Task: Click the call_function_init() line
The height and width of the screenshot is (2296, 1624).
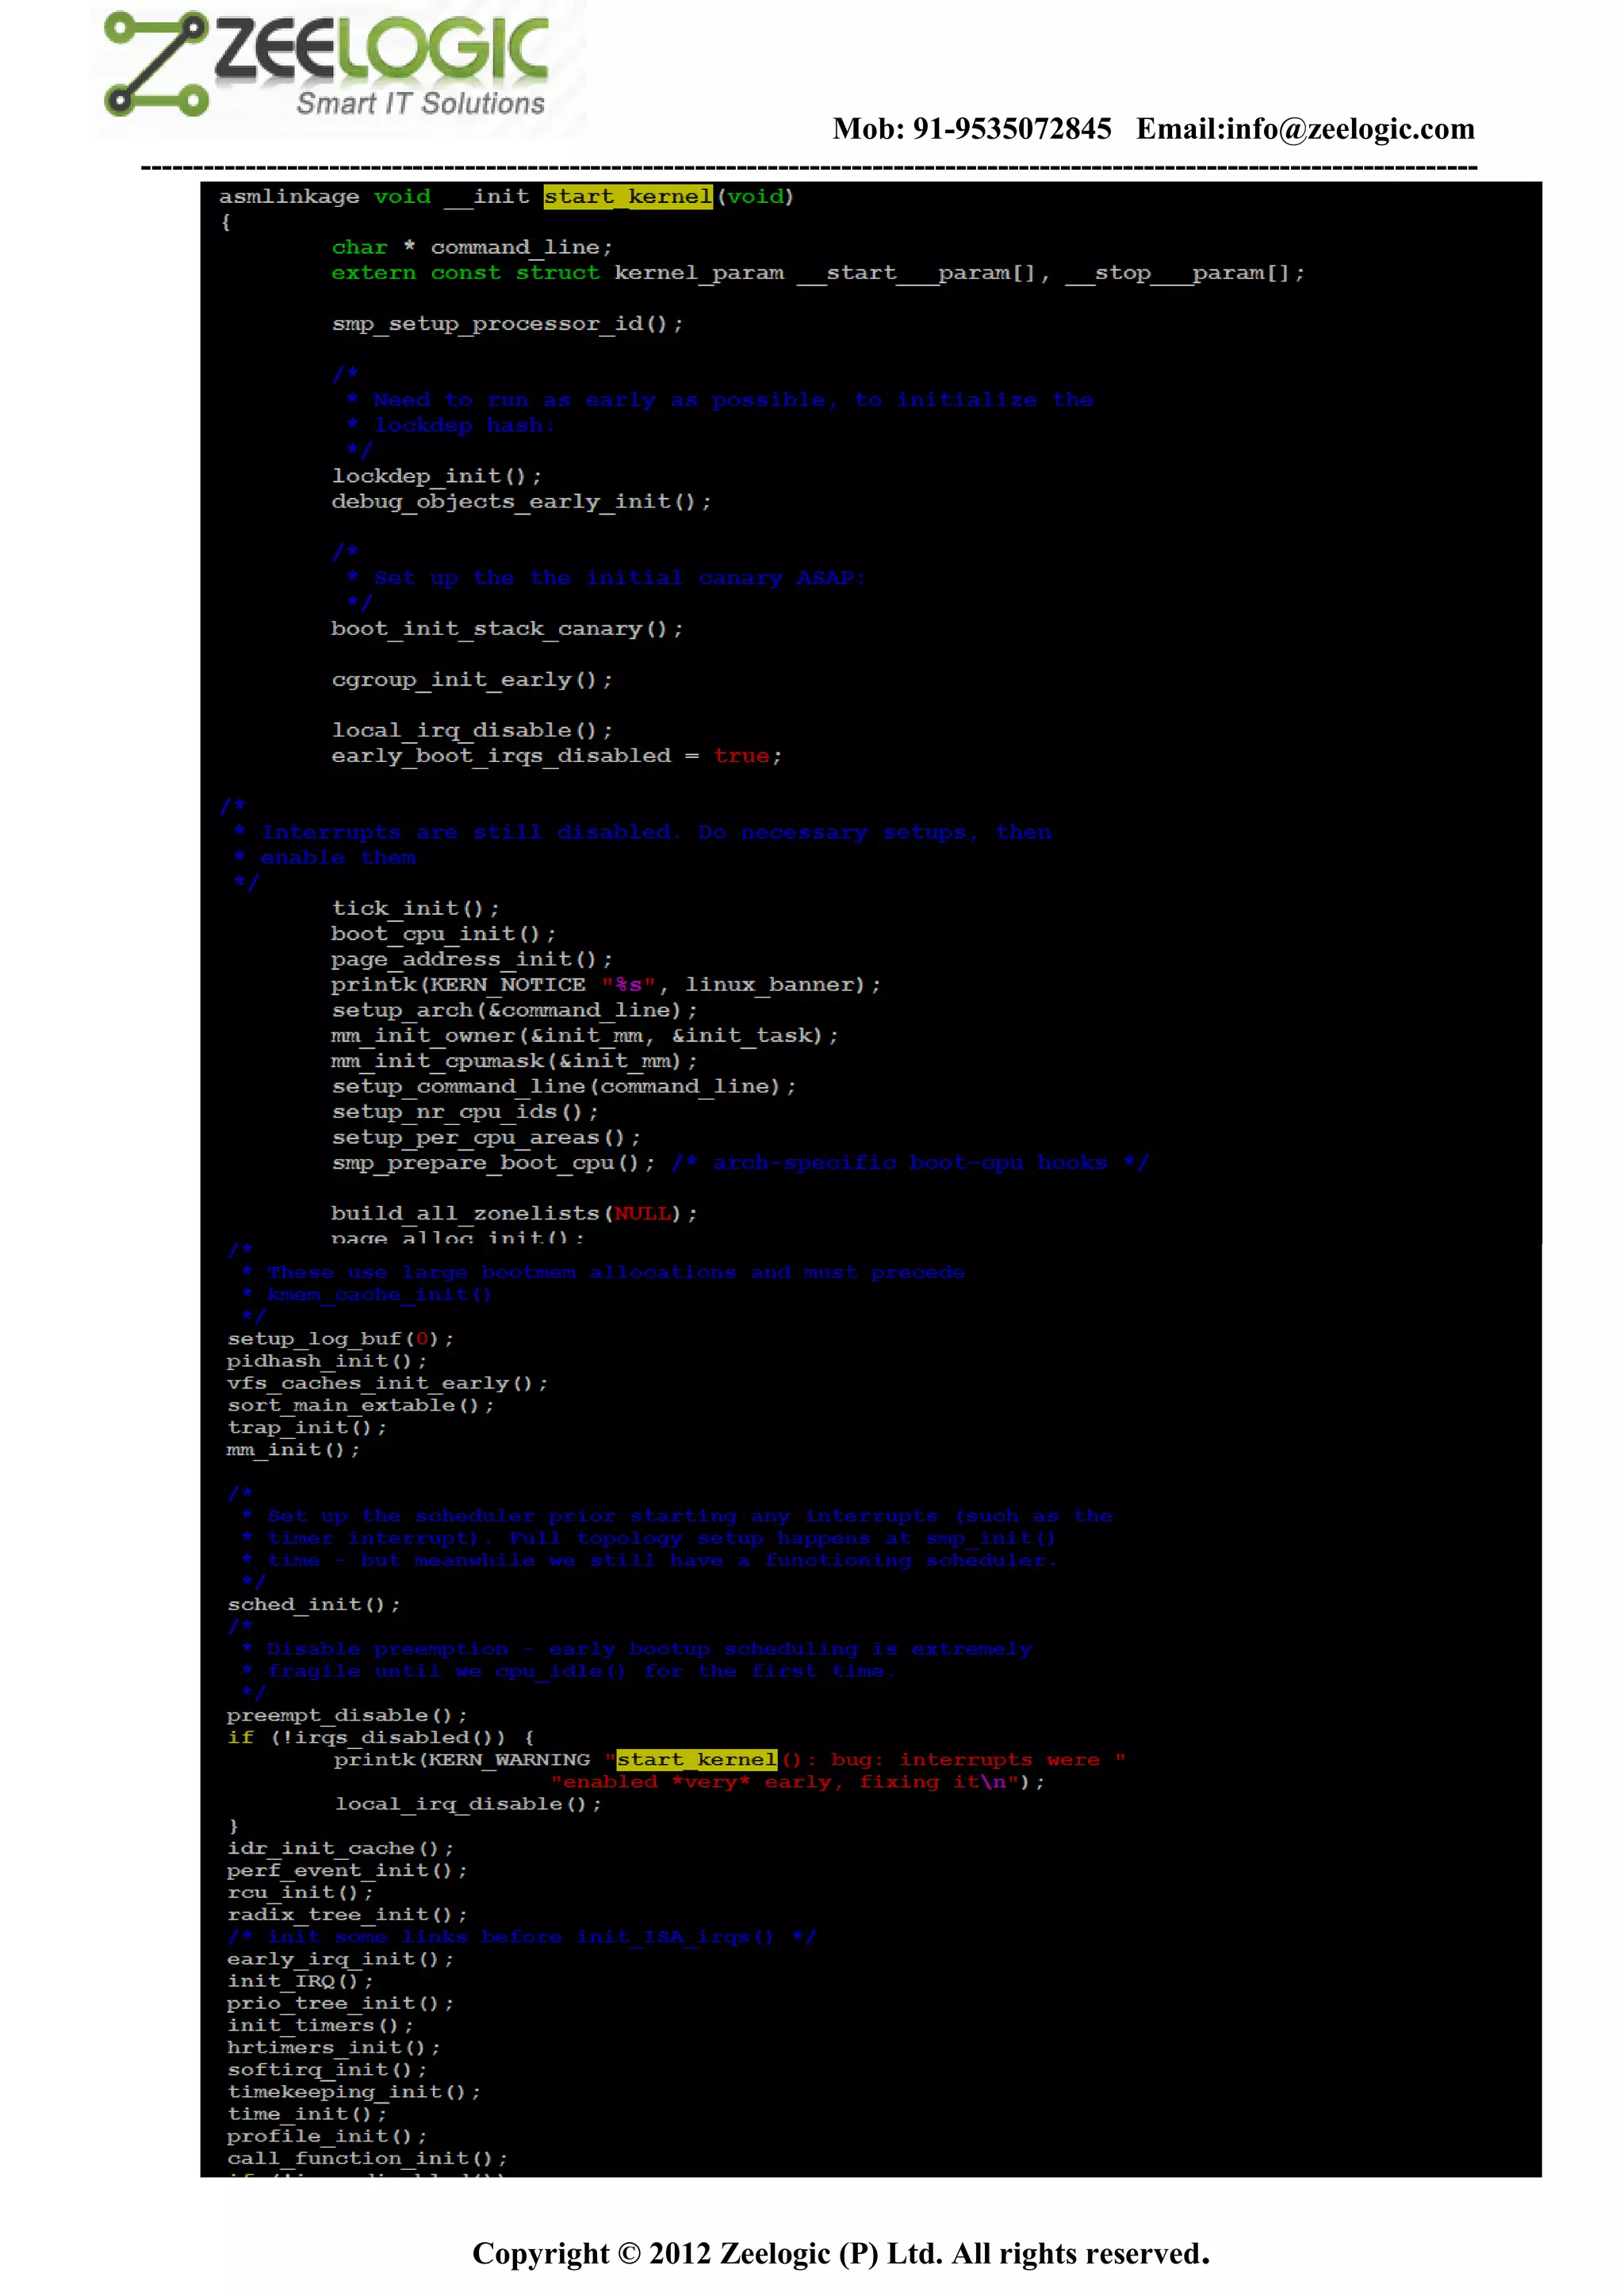Action: 366,2158
